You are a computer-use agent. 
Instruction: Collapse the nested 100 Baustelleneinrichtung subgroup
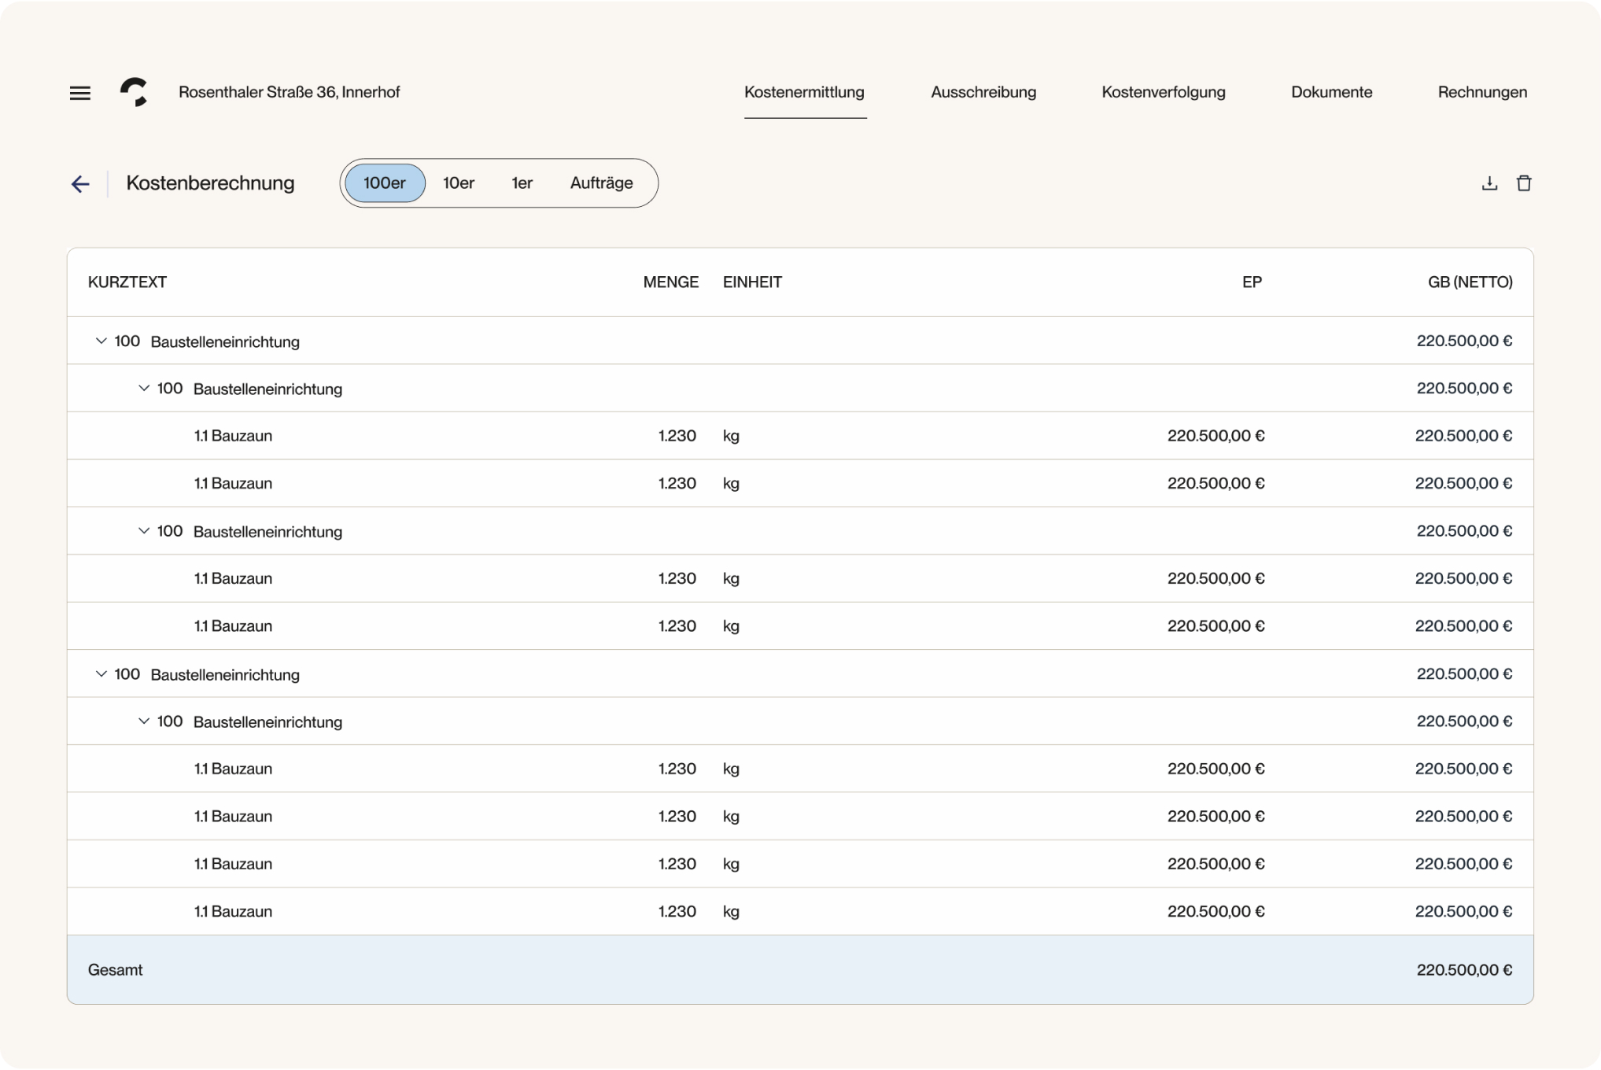coord(143,388)
